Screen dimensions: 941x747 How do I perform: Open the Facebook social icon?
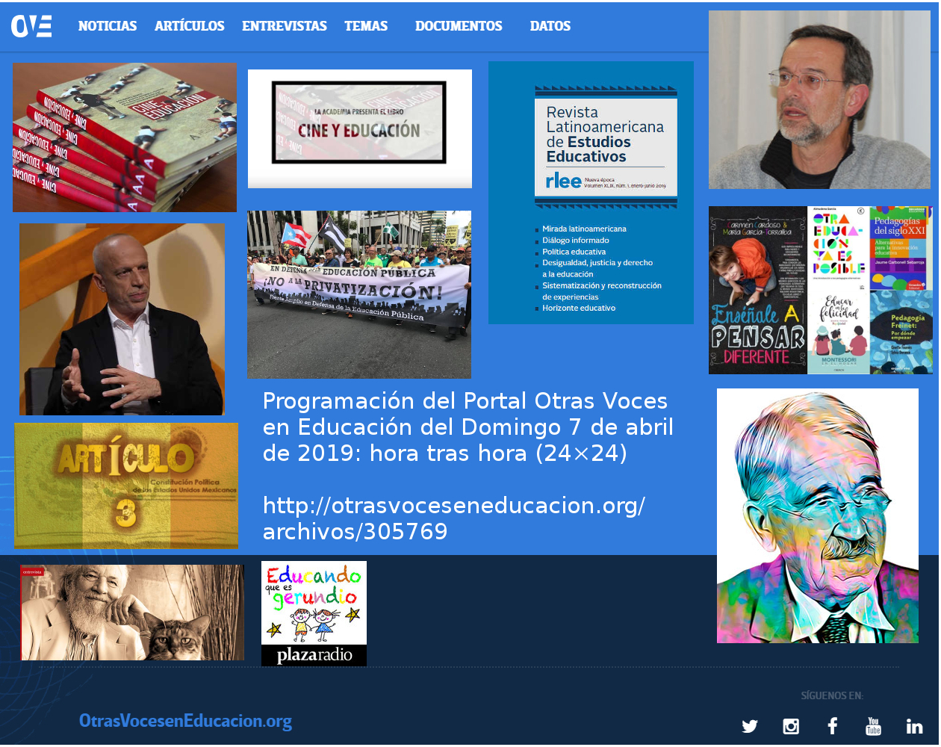click(x=832, y=726)
